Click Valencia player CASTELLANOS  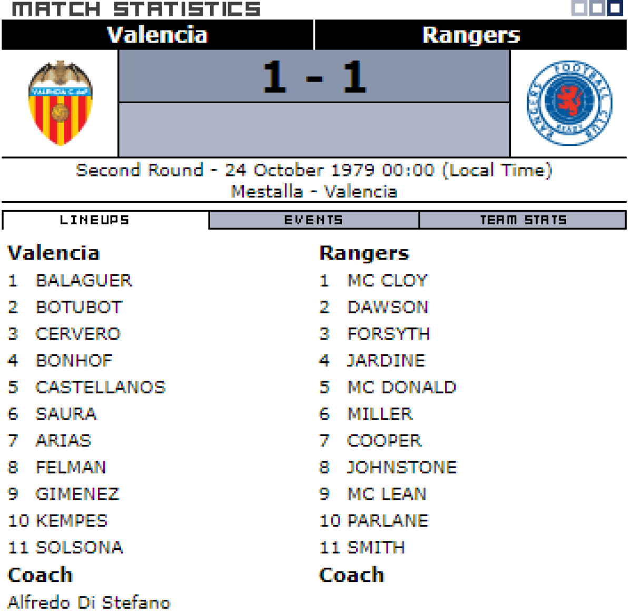(x=100, y=388)
